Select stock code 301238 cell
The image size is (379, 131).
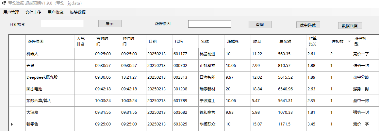pyautogui.click(x=185, y=89)
